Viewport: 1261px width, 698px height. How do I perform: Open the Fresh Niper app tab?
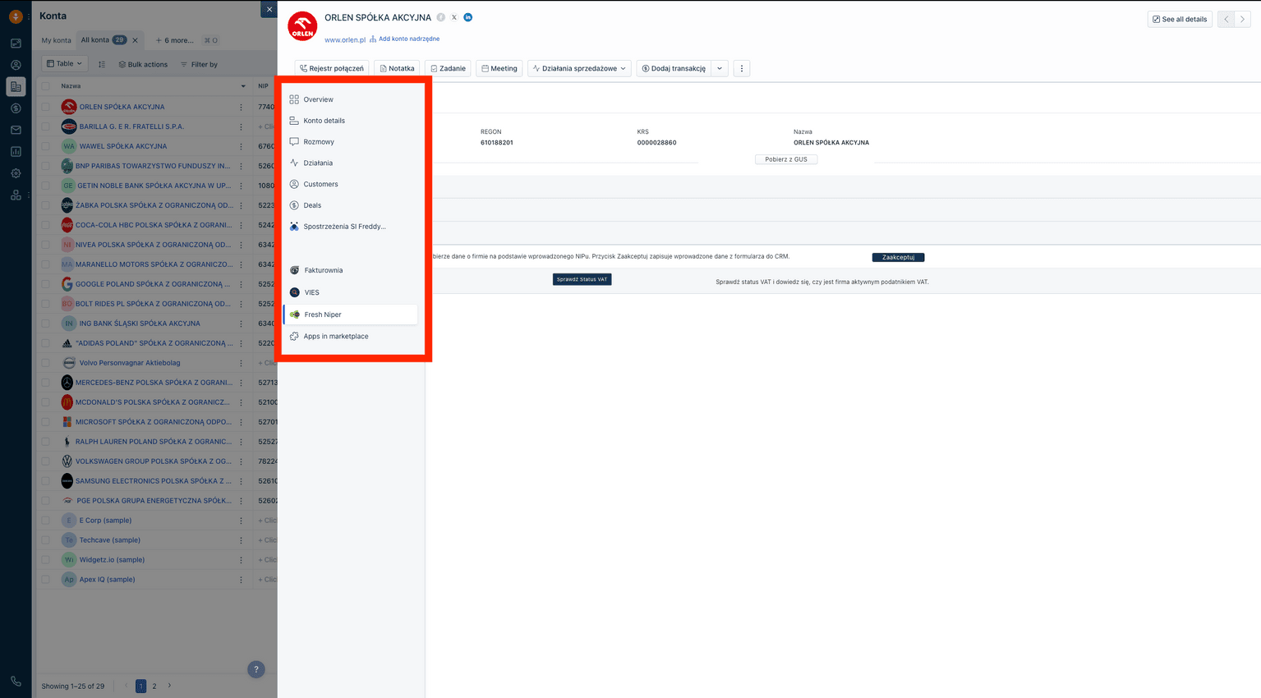point(351,315)
